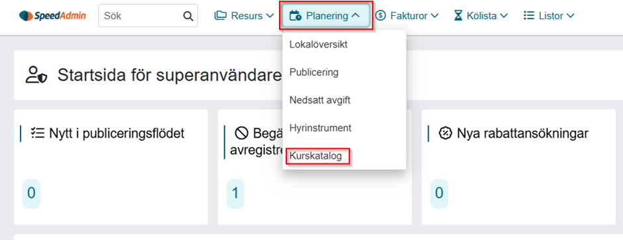Click the Startsida för superanvändare heading
Viewport: 623px width, 240px height.
pos(170,75)
